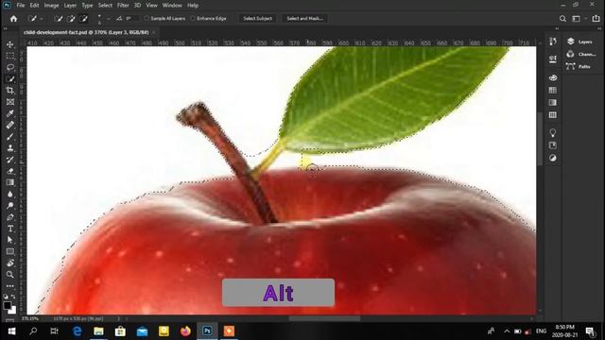Image resolution: width=605 pixels, height=340 pixels.
Task: Toggle Enhance Edge checkbox
Action: (193, 19)
